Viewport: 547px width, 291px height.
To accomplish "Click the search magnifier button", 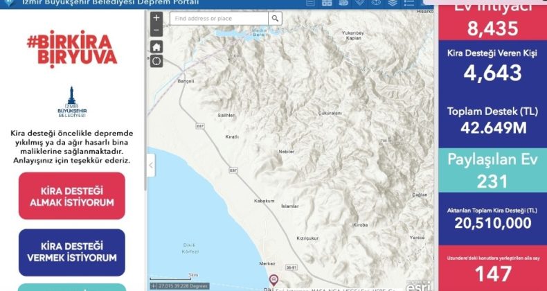I will 276,19.
